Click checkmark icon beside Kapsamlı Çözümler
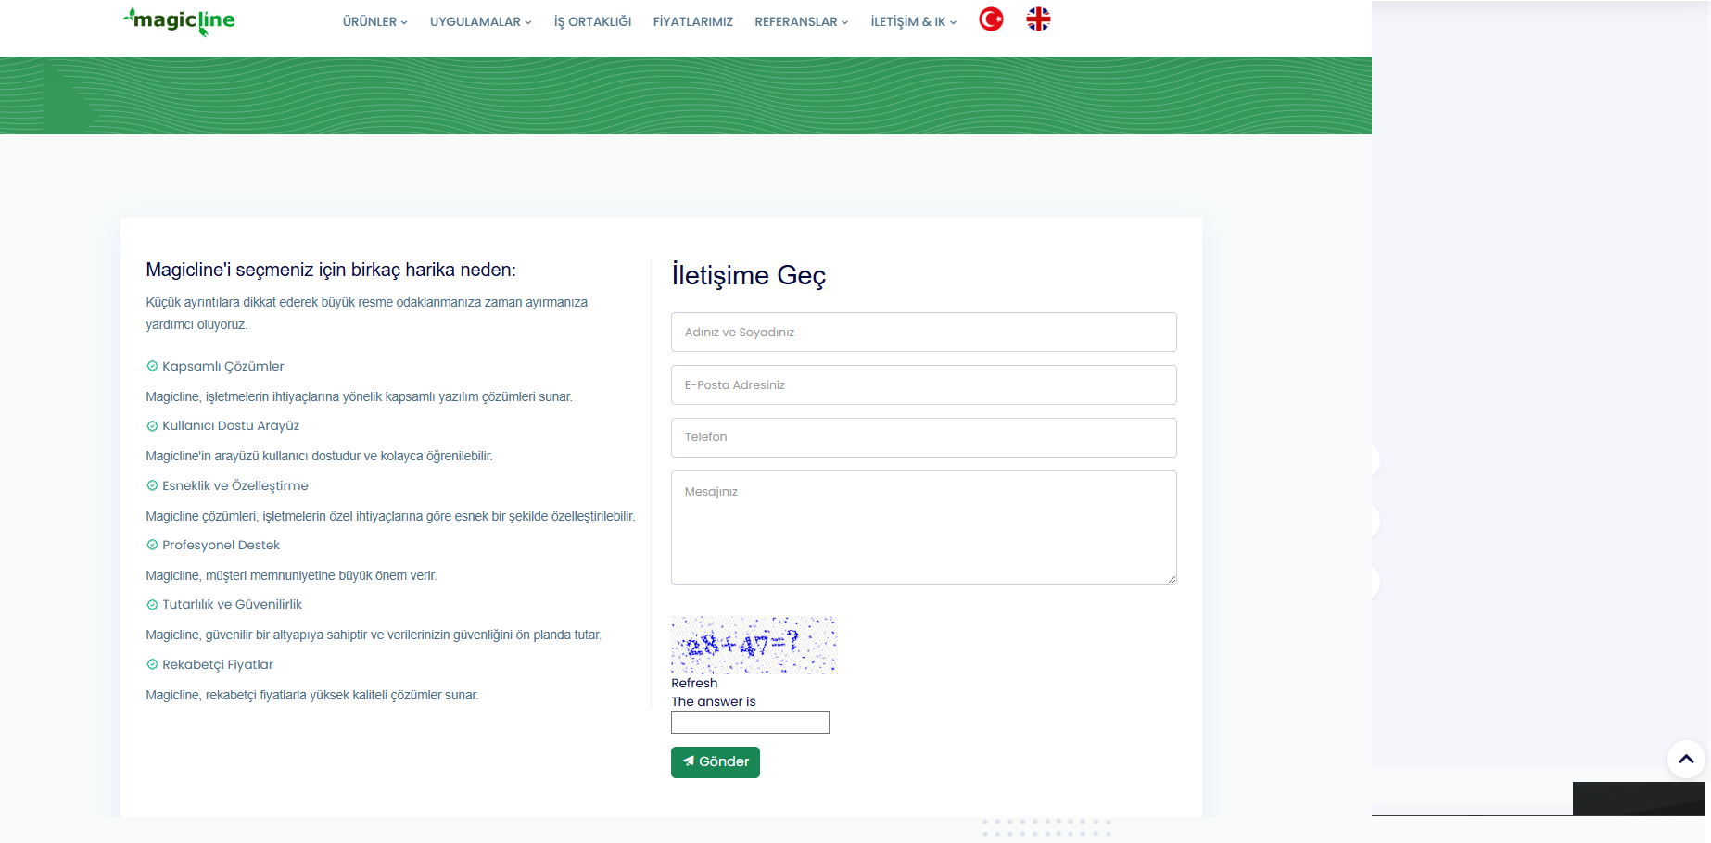 152,366
